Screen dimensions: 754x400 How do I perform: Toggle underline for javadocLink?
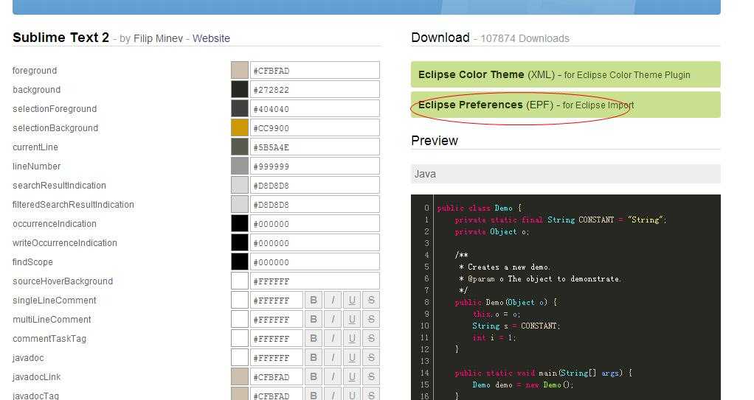point(351,377)
